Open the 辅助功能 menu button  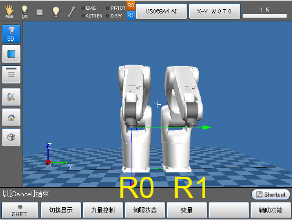(271, 210)
